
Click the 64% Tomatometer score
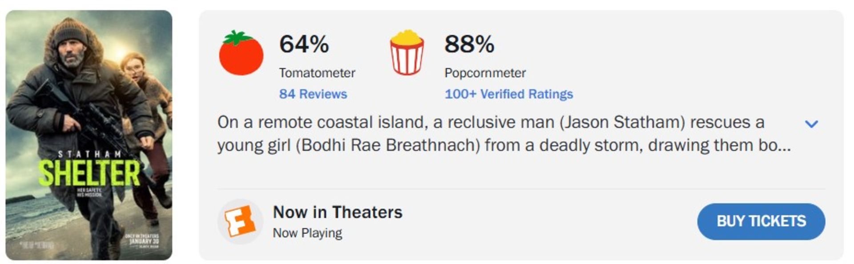(x=304, y=44)
